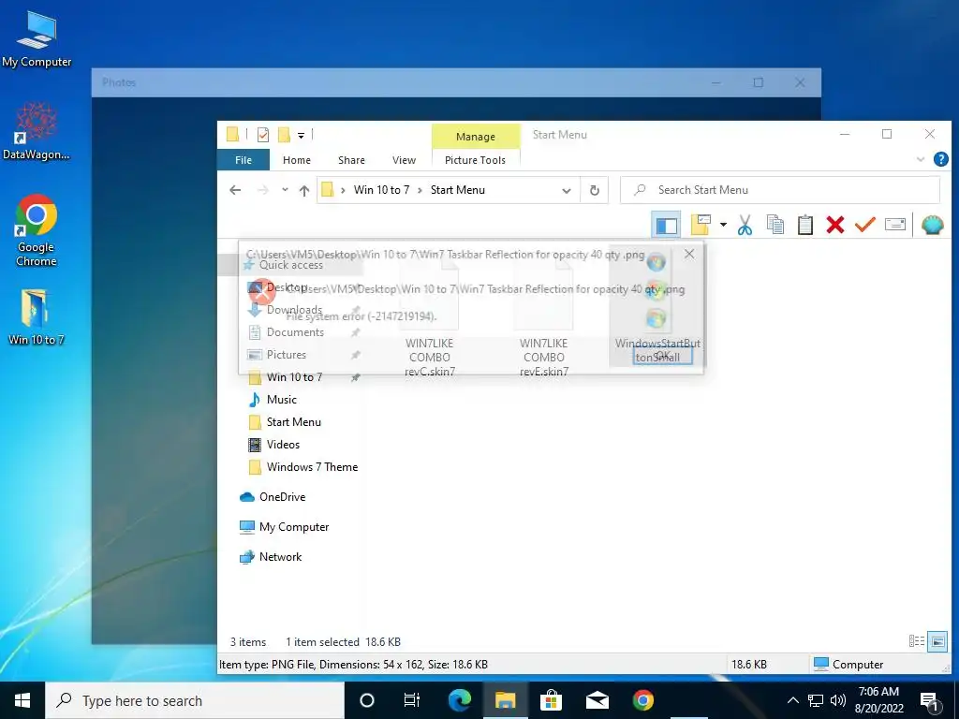The width and height of the screenshot is (959, 719).
Task: Open Cortana circle on taskbar
Action: [367, 700]
